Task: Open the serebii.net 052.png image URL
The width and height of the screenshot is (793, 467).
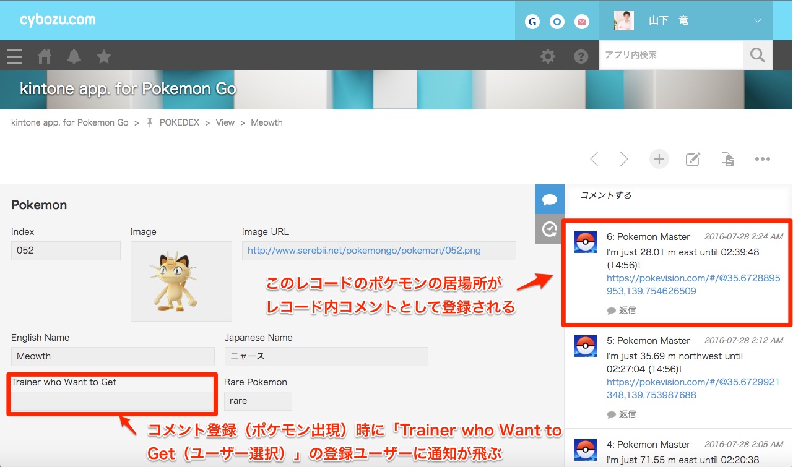Action: 364,251
